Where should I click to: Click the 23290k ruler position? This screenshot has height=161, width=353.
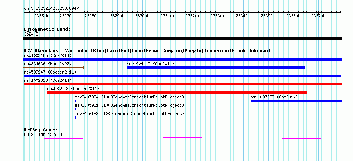click(117, 16)
